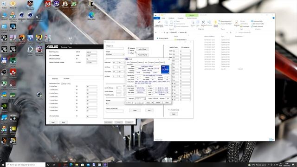Switch to the Memory tab in CPU-Z
The width and height of the screenshot is (297, 167).
(141, 63)
